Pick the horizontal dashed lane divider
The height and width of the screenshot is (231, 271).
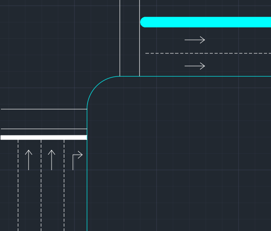coord(207,53)
